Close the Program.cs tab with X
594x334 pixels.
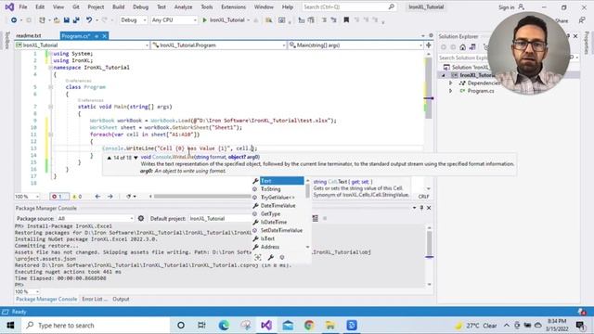coord(104,35)
